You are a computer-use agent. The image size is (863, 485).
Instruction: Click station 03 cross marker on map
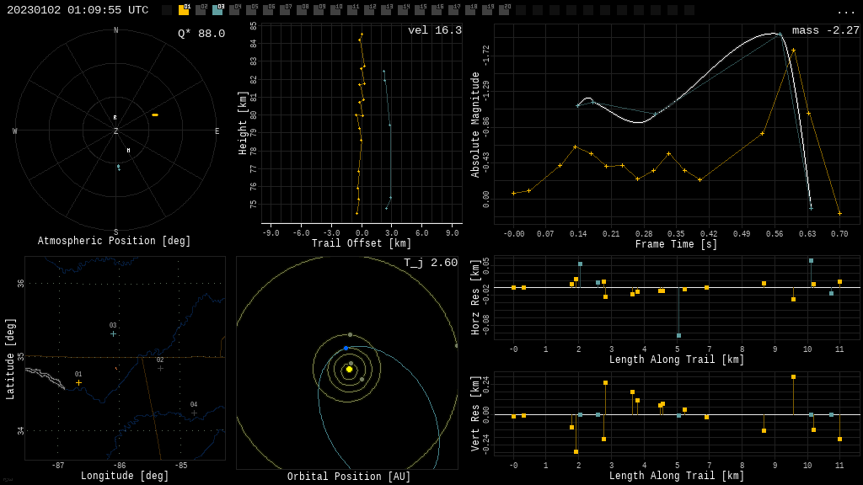coord(113,333)
